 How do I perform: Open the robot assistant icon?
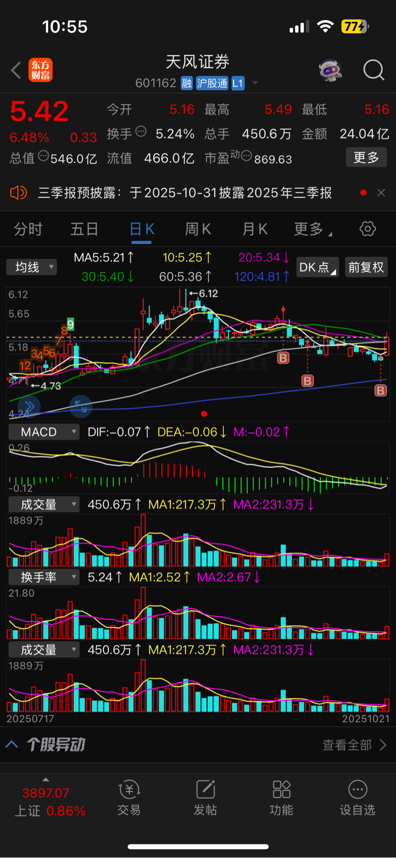coord(331,70)
